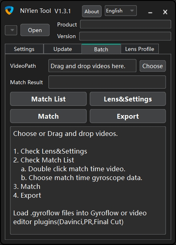Minimize the NiYien Tool window
Viewport: 176px width, 245px height.
150,12
